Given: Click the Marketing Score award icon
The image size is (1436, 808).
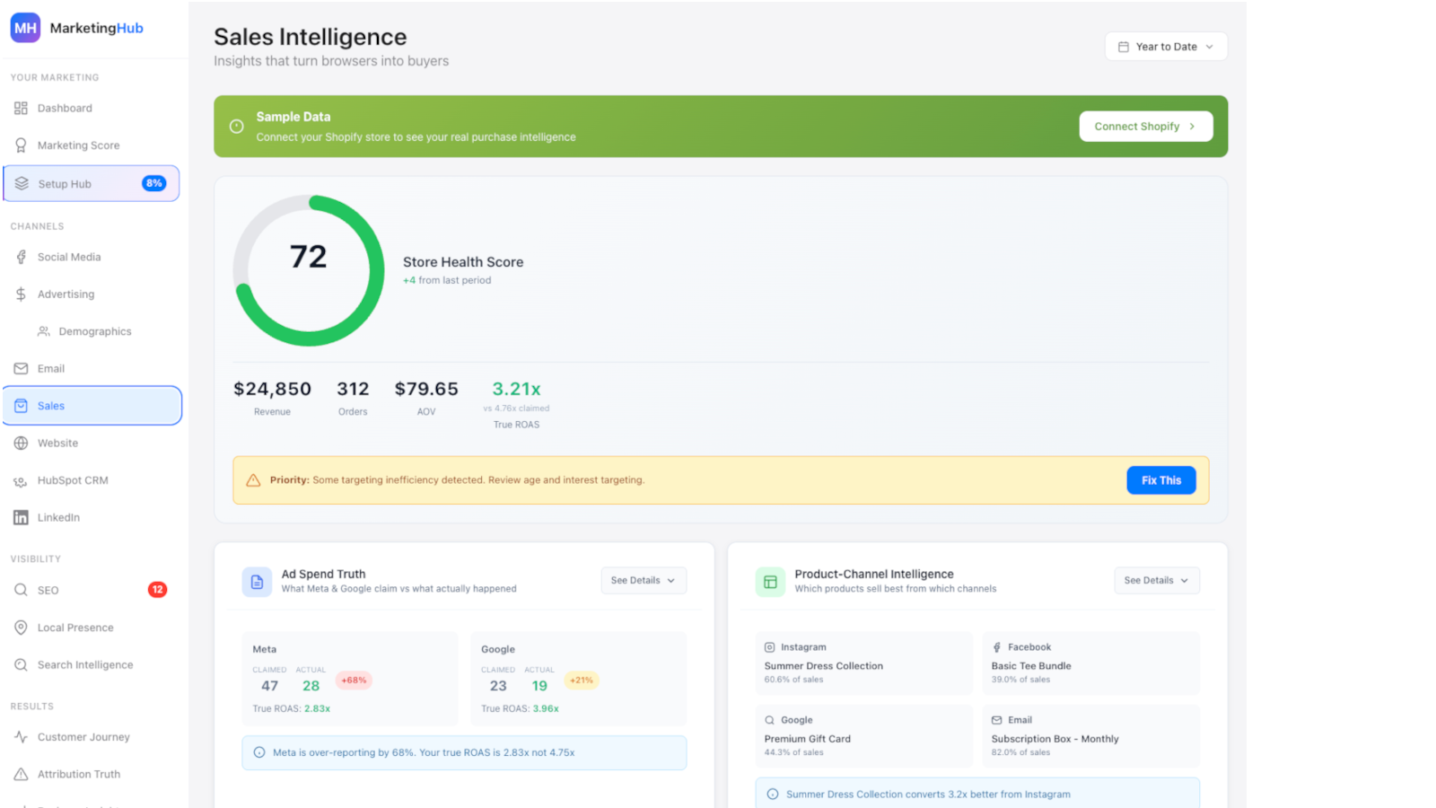Looking at the screenshot, I should (21, 145).
